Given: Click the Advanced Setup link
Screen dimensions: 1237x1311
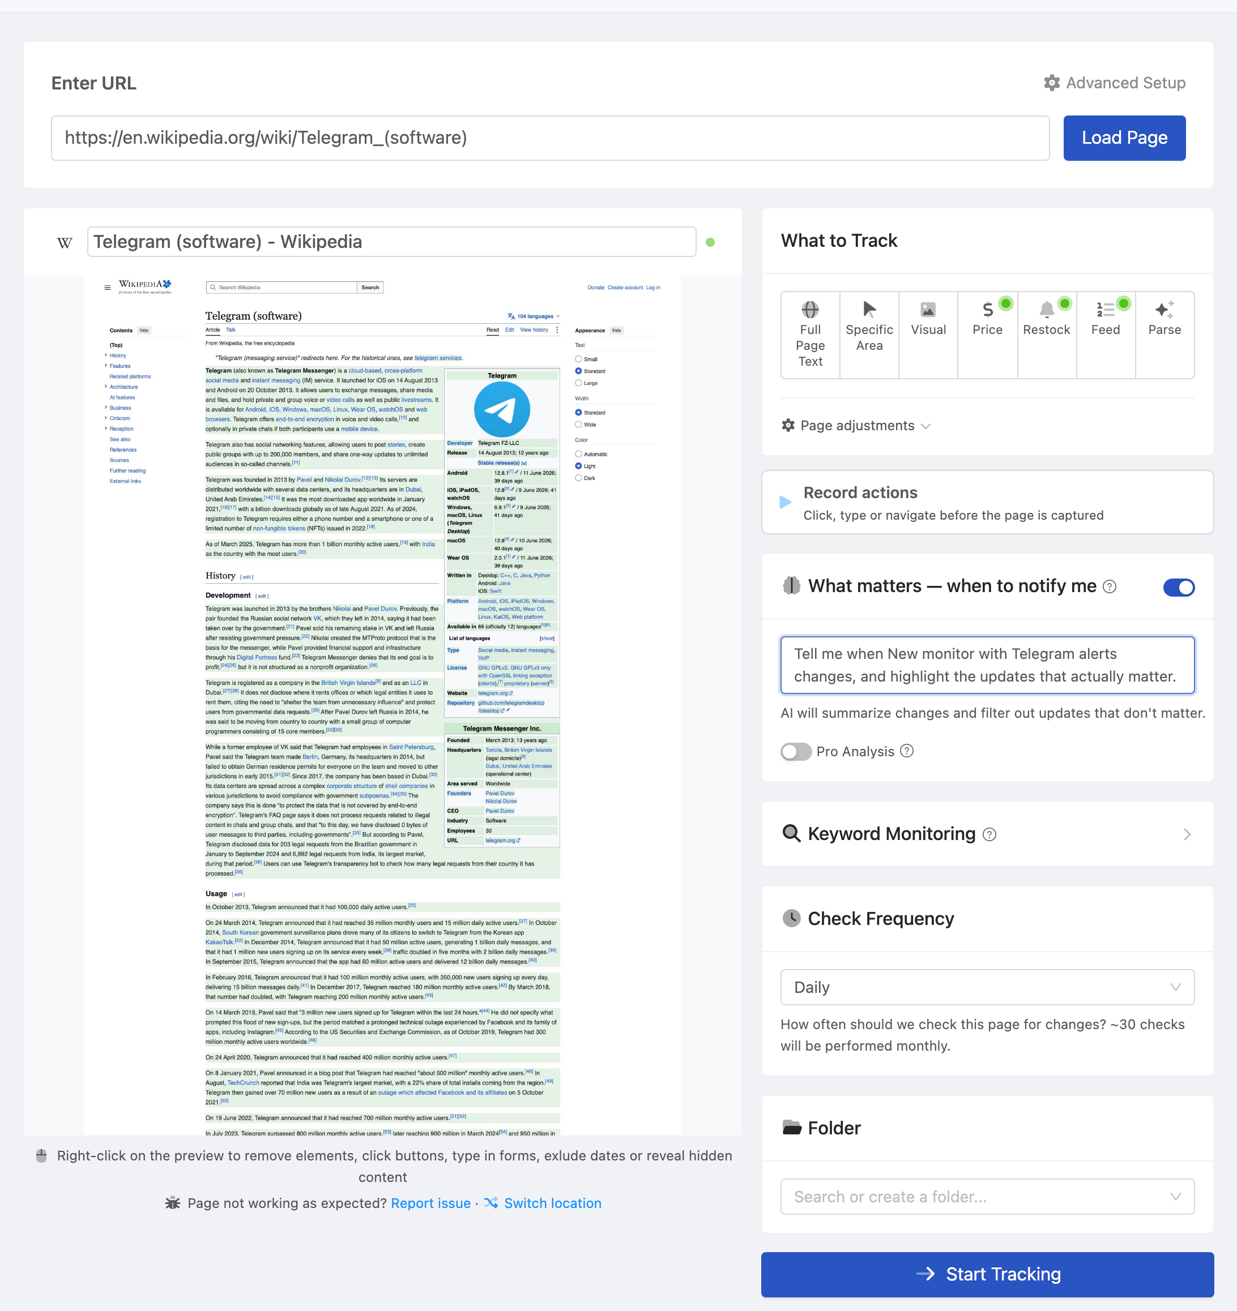Looking at the screenshot, I should [1115, 83].
